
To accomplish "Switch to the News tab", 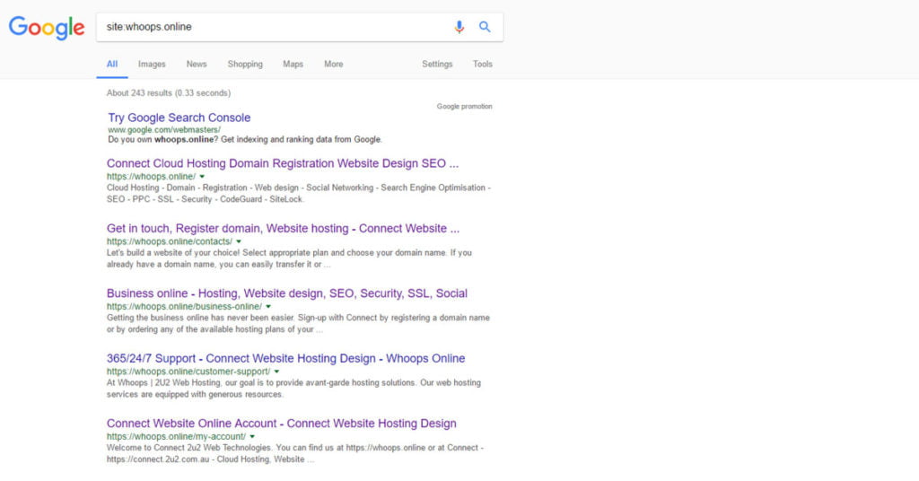I will click(197, 64).
